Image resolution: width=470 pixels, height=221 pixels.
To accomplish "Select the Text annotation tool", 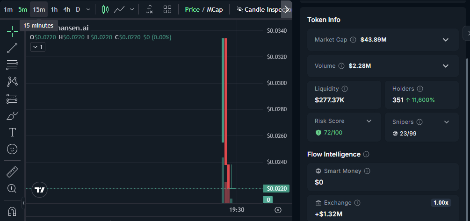I will point(12,132).
